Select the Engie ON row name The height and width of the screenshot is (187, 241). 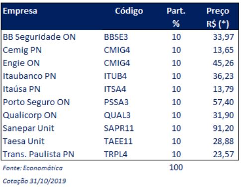coord(21,63)
